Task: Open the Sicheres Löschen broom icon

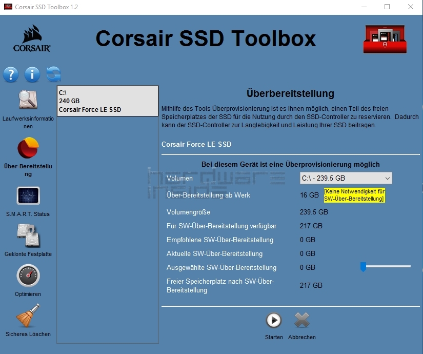Action: click(28, 316)
